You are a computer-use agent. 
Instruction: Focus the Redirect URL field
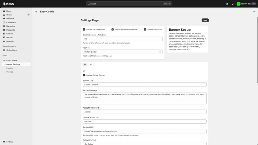point(144,131)
